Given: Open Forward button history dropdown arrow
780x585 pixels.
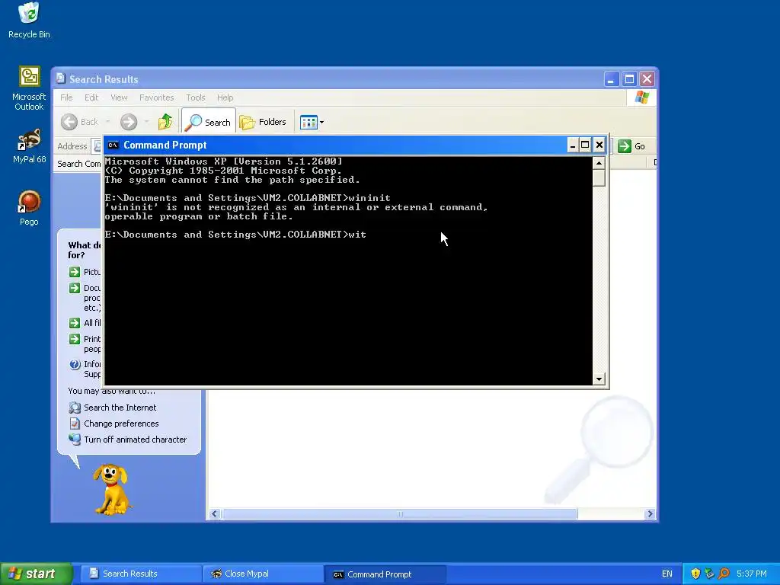Looking at the screenshot, I should [x=147, y=122].
